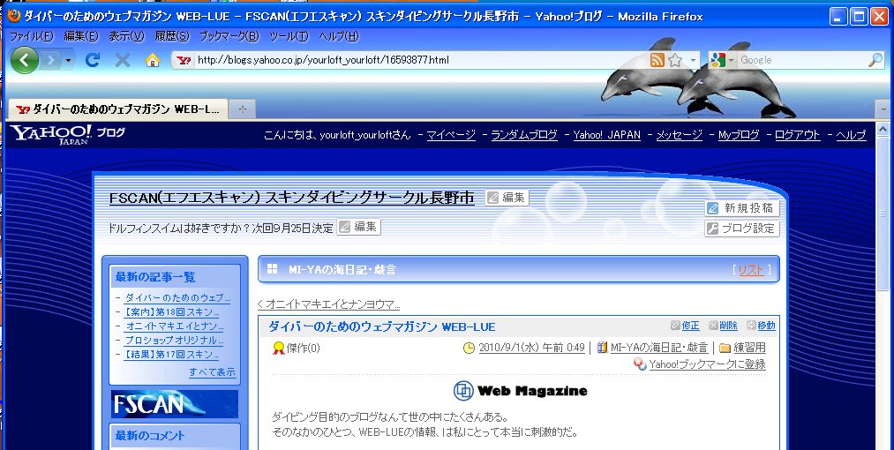The width and height of the screenshot is (894, 450).
Task: Click the Stop loading X icon
Action: coord(123,60)
